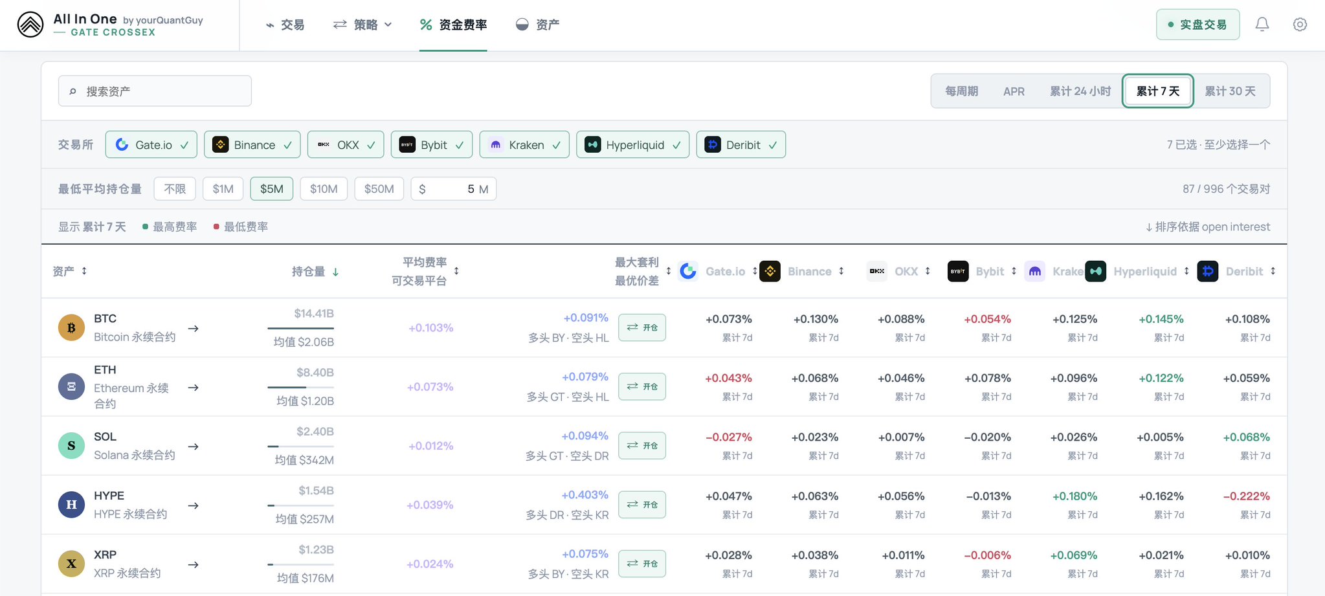The height and width of the screenshot is (596, 1325).
Task: Click BTC open interest bar
Action: click(301, 328)
